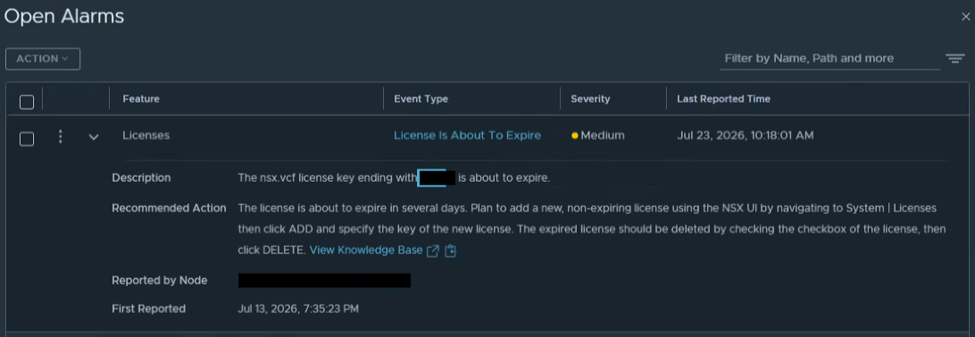Click the external link icon beside Knowledge Base
Screen dimensions: 975x337
pyautogui.click(x=433, y=251)
